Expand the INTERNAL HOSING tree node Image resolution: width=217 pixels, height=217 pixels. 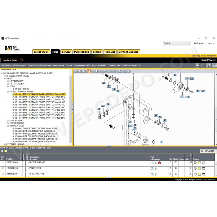pos(5,144)
